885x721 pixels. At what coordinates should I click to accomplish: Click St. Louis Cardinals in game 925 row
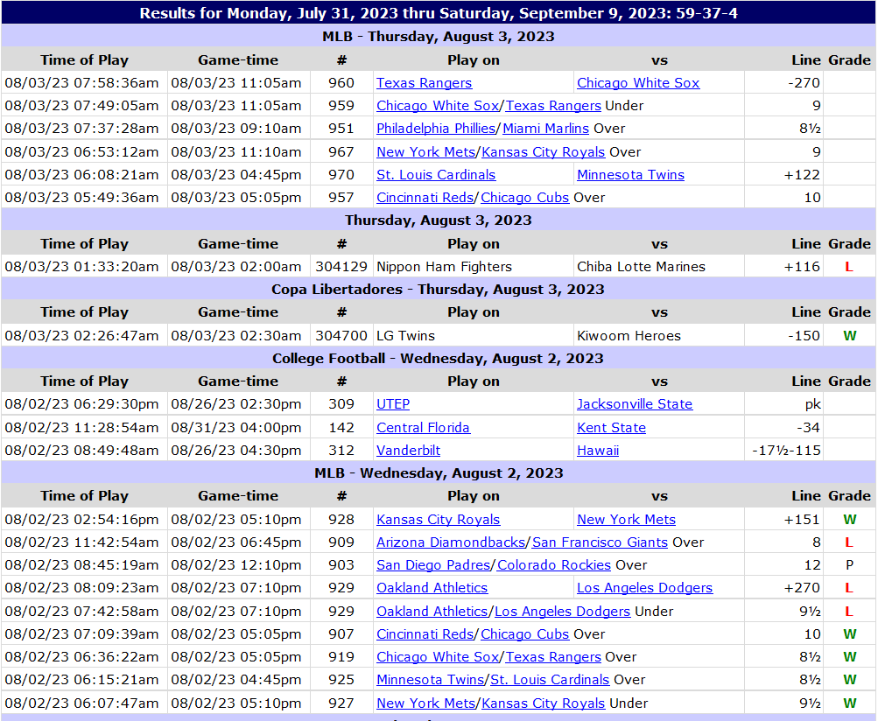pos(550,680)
